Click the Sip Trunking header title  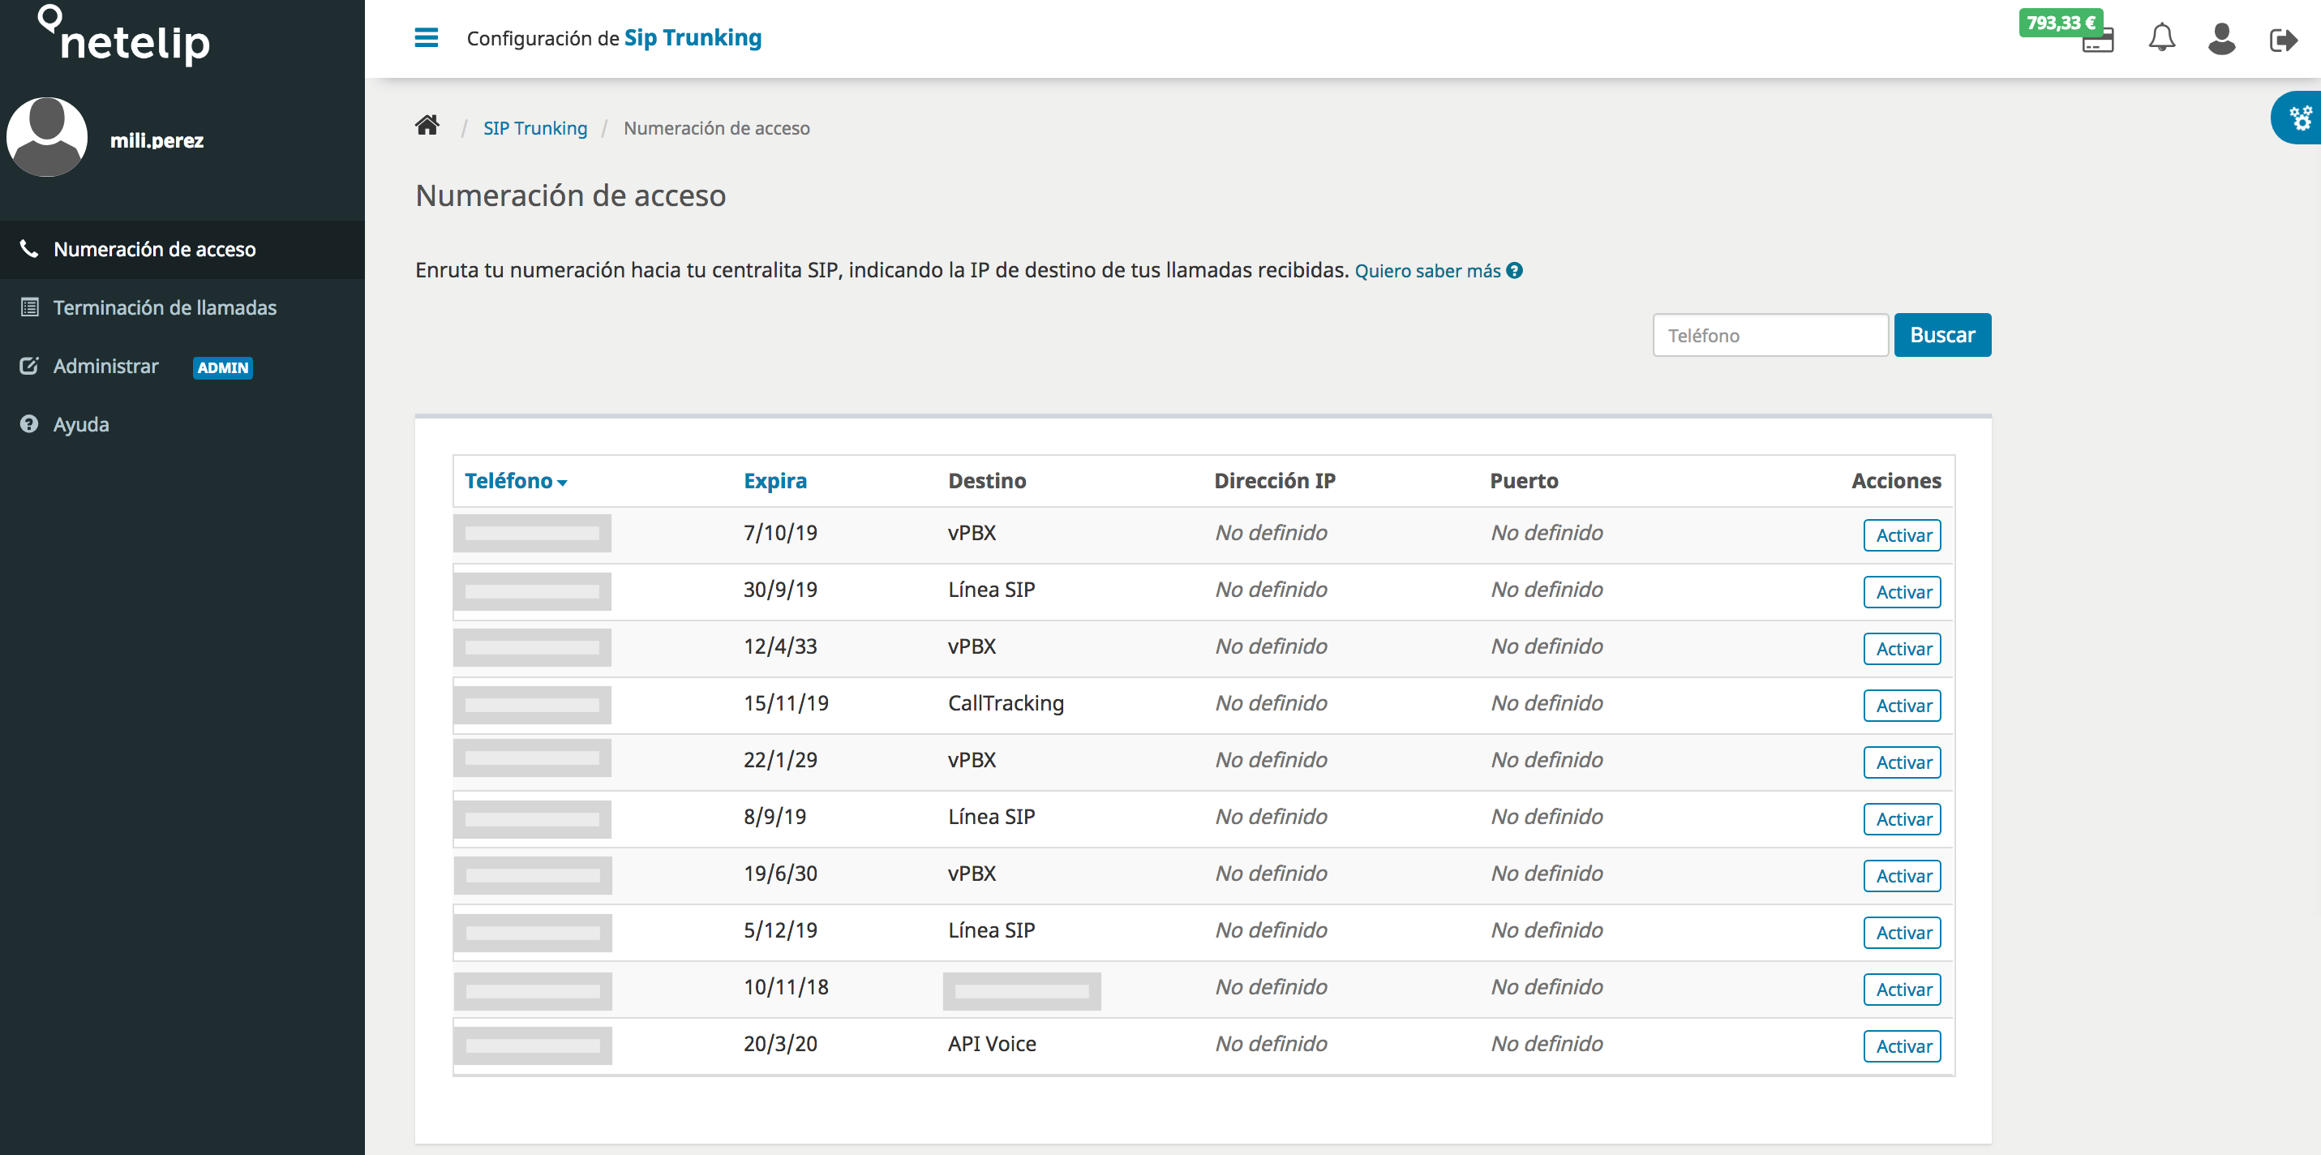tap(693, 38)
